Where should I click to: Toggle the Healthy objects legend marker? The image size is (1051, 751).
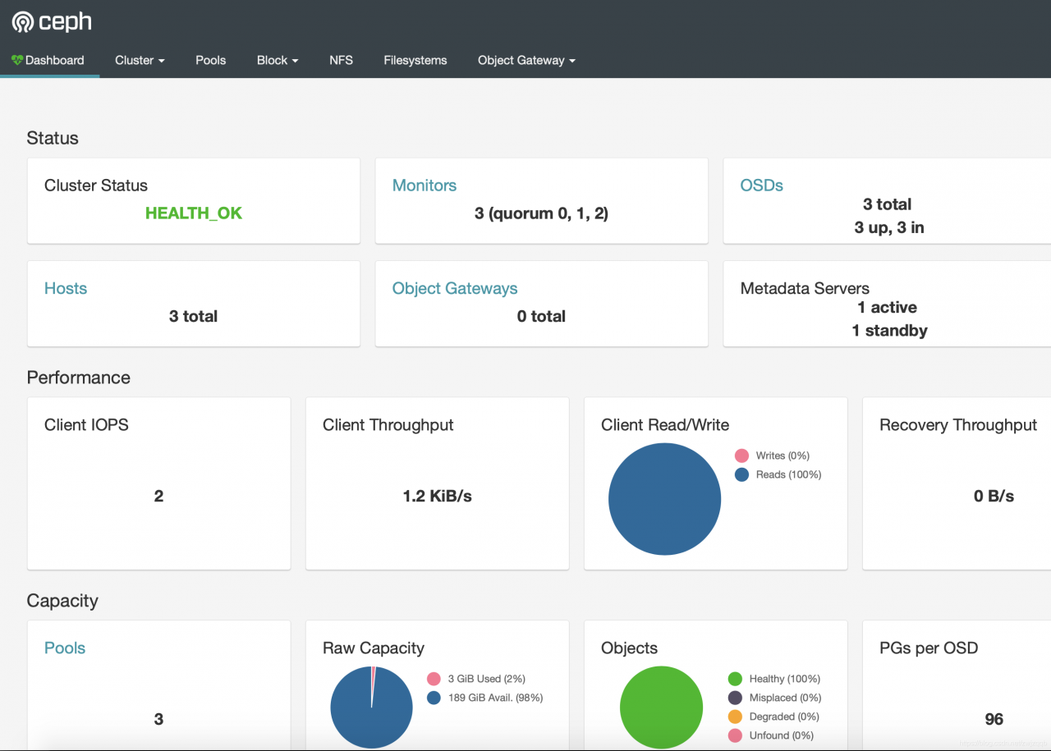tap(735, 679)
